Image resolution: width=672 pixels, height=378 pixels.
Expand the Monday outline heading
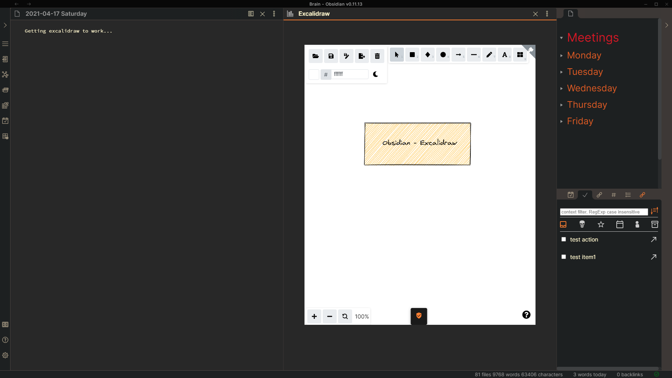tap(561, 56)
